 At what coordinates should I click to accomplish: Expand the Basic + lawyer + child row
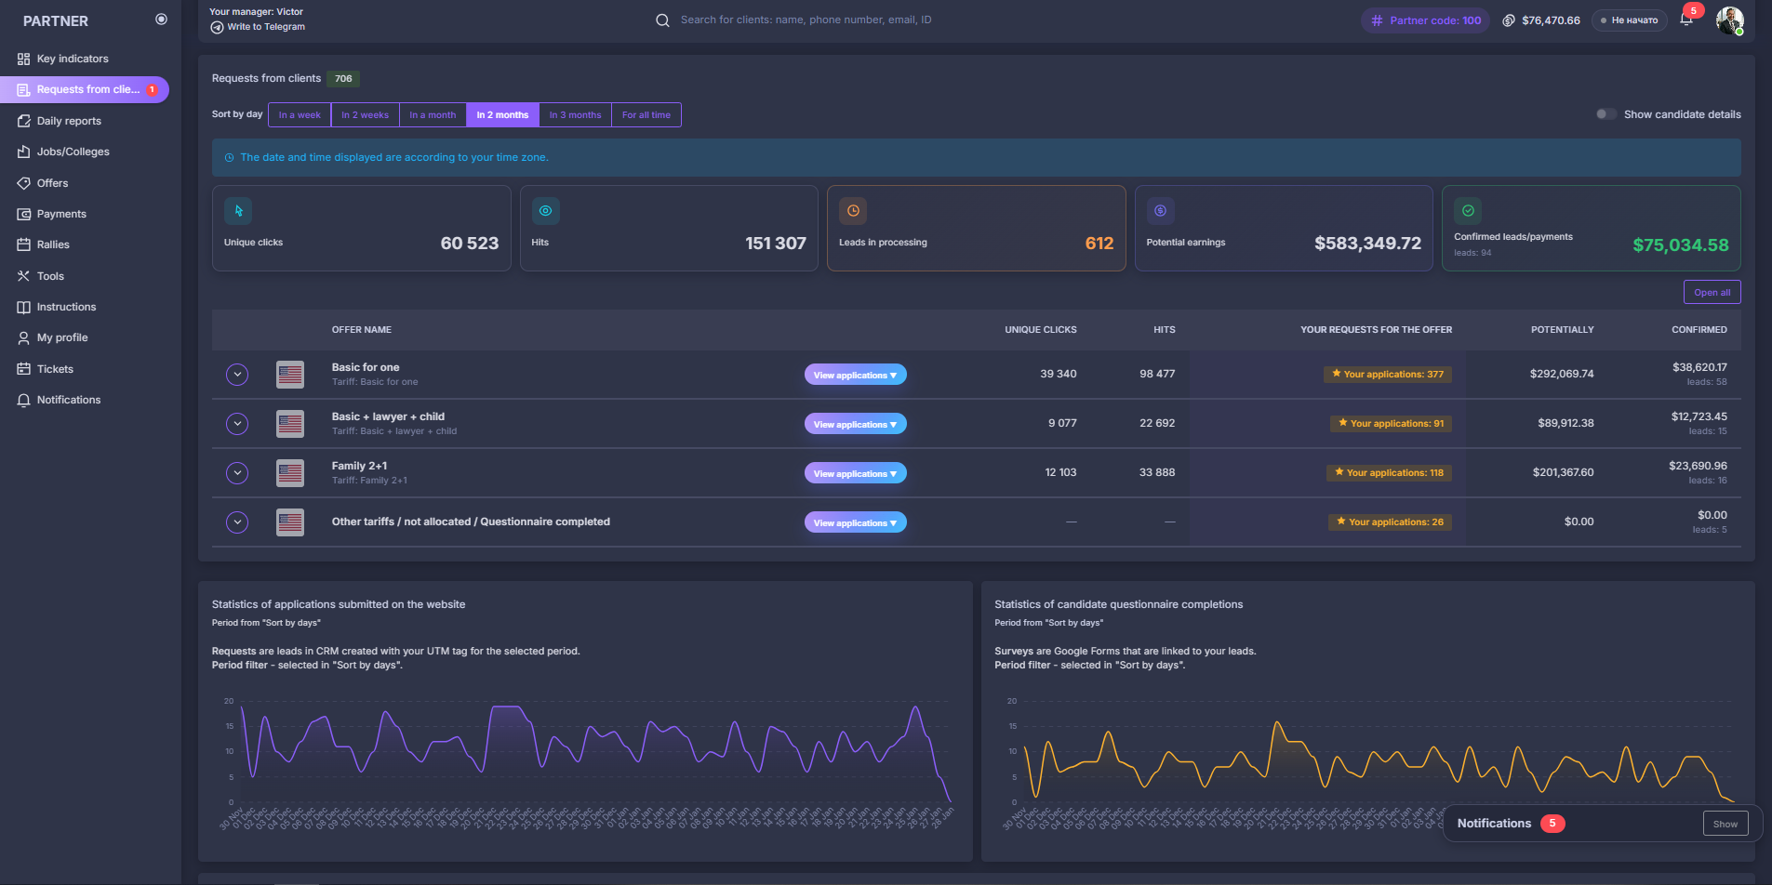point(237,423)
